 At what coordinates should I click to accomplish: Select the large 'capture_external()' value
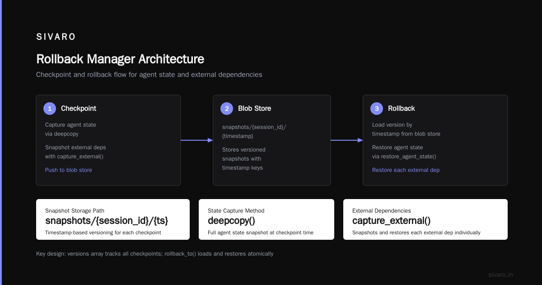(392, 221)
